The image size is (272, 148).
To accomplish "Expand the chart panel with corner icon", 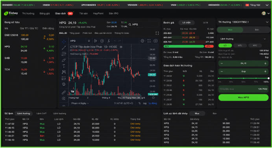I will coord(157,33).
